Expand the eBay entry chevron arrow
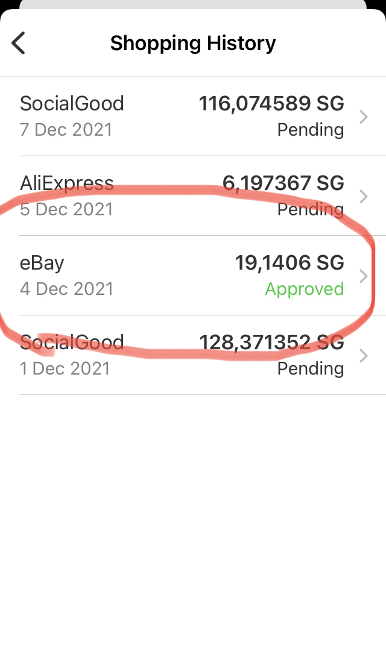Screen dimensions: 386x646 tap(363, 276)
